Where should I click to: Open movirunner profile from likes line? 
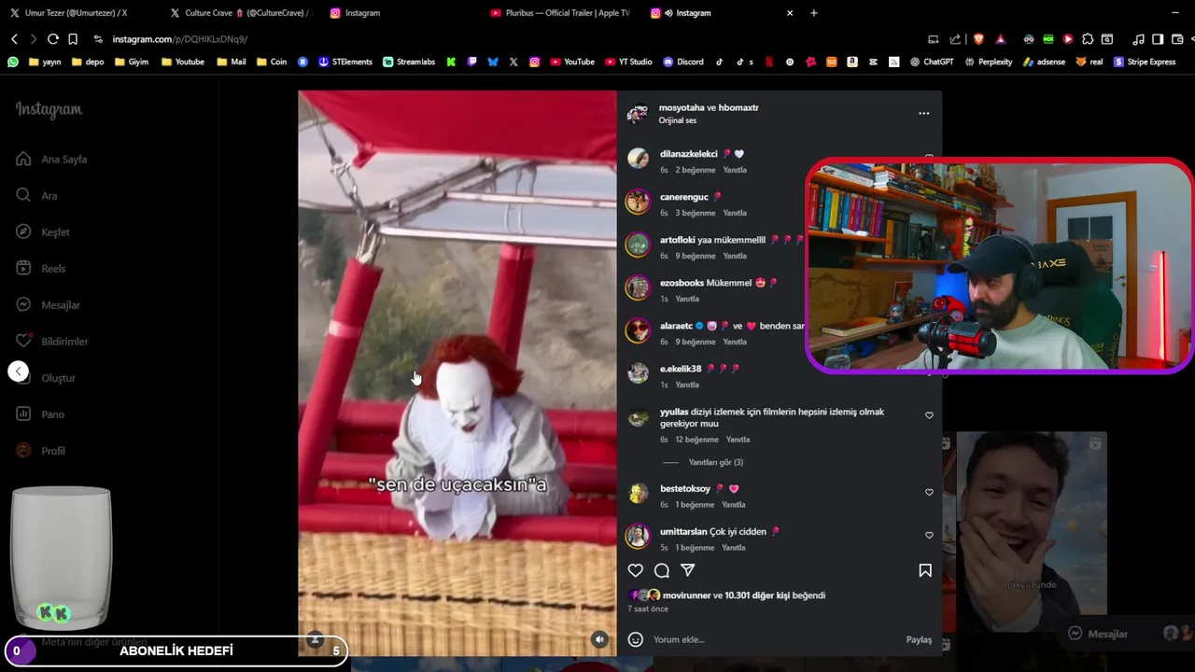[x=686, y=595]
